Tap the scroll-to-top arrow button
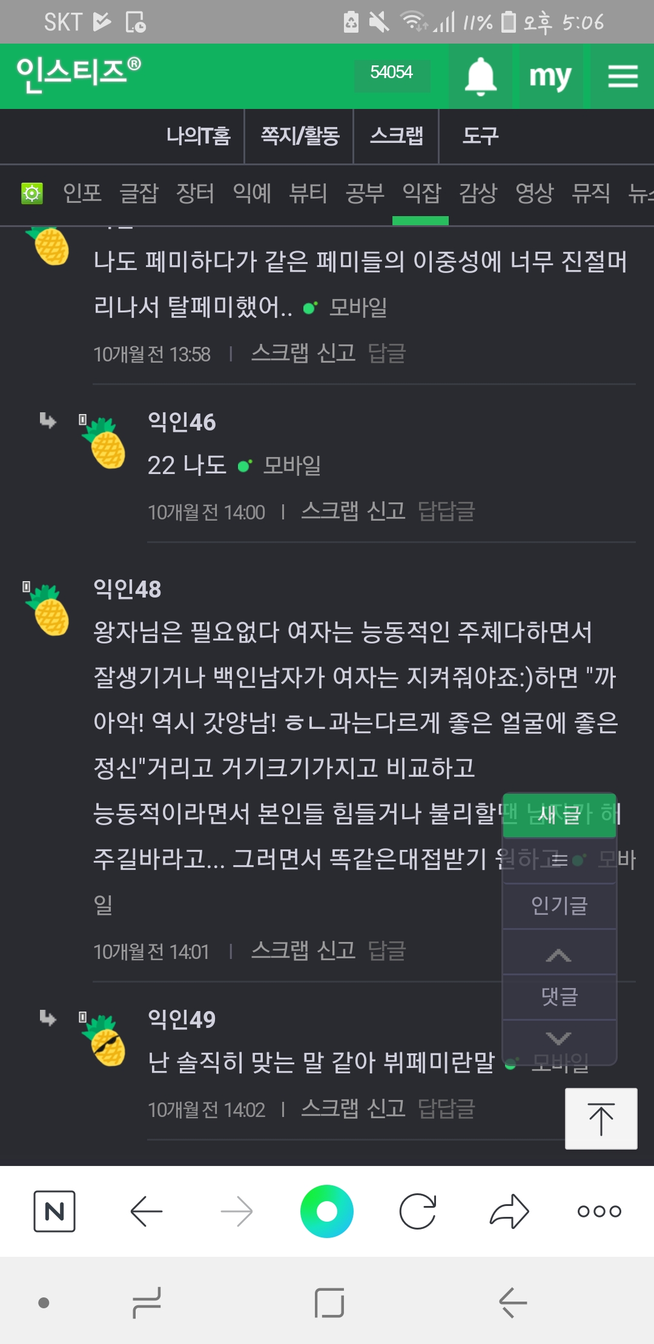Viewport: 654px width, 1344px height. (x=601, y=1119)
